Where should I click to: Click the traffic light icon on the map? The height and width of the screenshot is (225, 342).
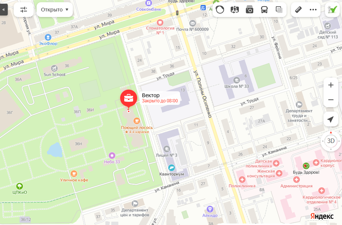(x=177, y=13)
